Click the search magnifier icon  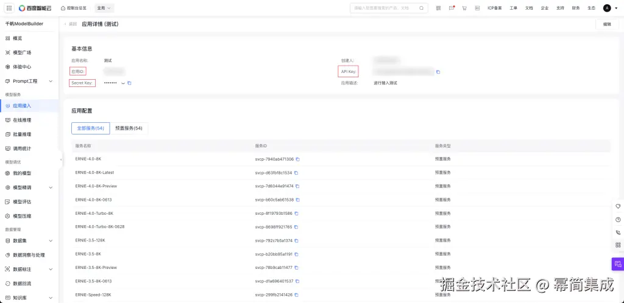[422, 8]
